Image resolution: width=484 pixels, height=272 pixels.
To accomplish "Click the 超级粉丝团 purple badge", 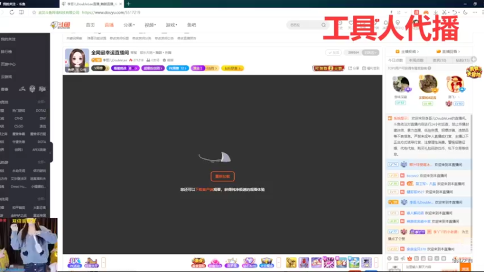I will tap(153, 68).
